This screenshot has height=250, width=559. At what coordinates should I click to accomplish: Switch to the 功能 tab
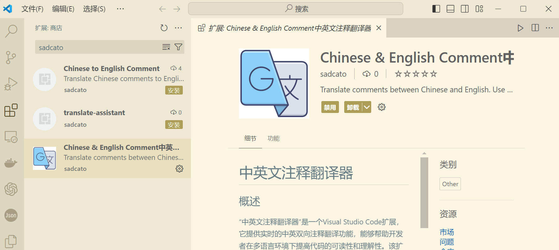[x=273, y=138]
